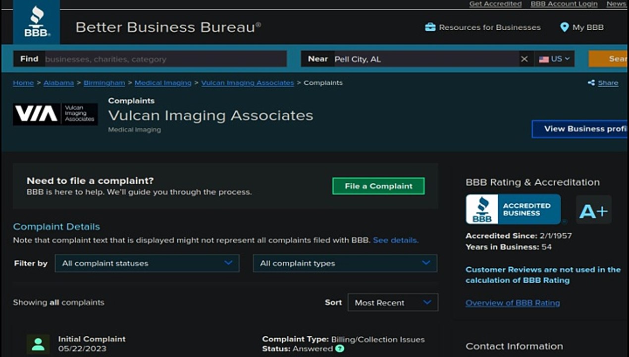Click the Accredited Since 2/1/1957 text

tap(519, 236)
